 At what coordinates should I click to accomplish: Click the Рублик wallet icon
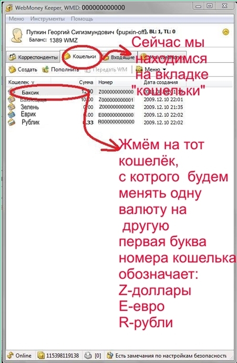click(12, 122)
